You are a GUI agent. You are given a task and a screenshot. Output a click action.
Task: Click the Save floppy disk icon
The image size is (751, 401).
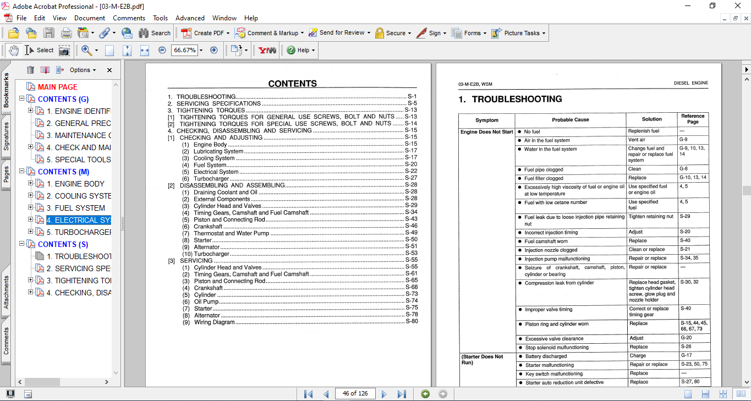point(49,33)
